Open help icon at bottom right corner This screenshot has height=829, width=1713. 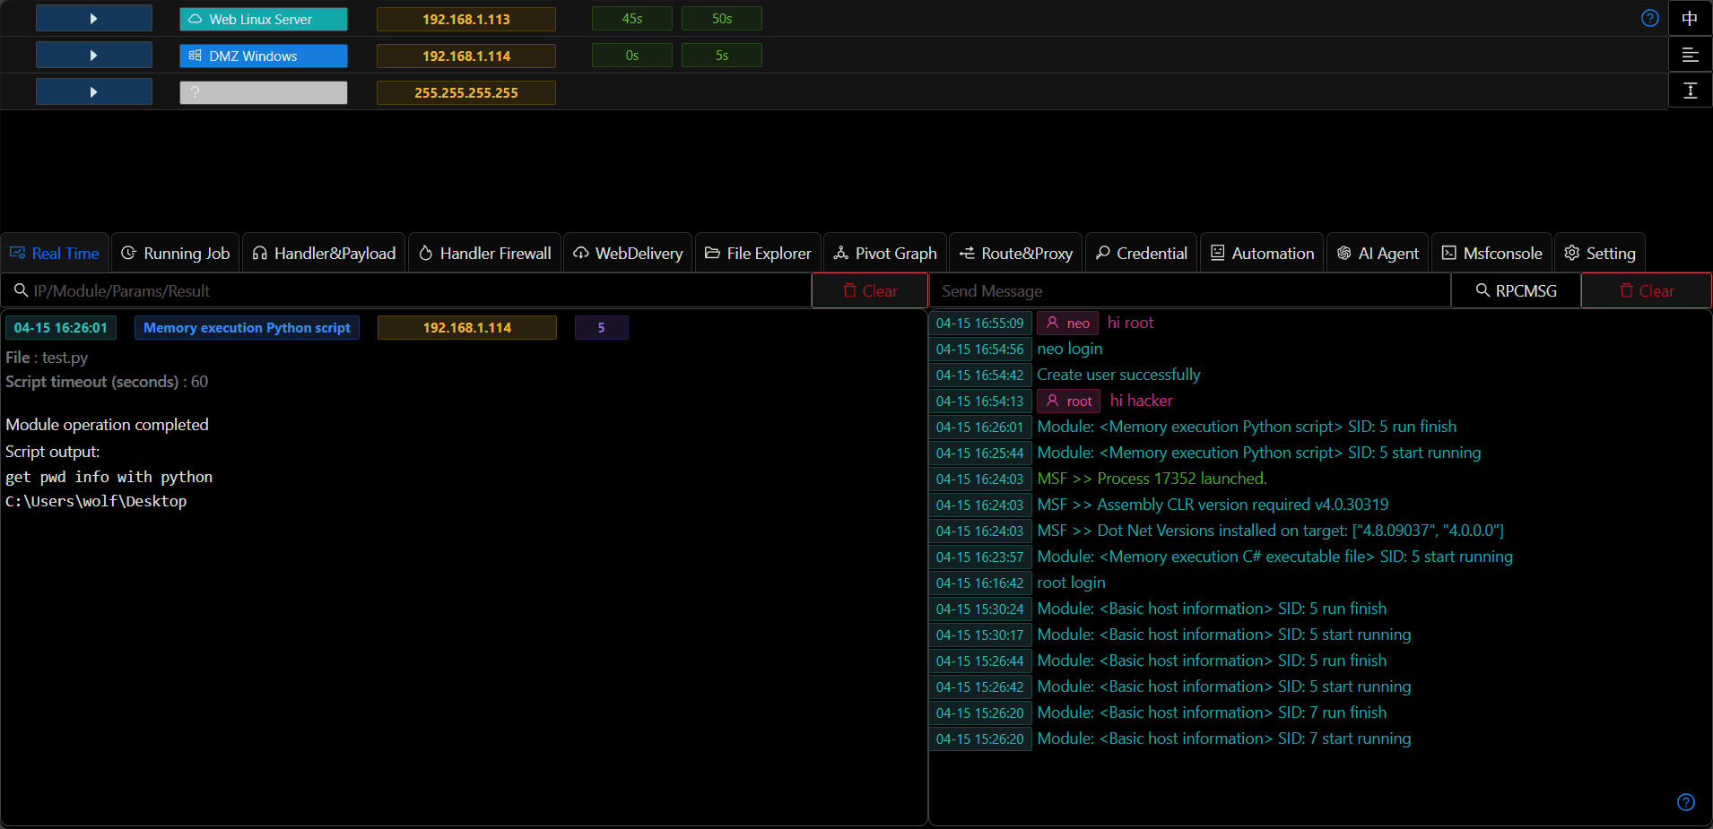point(1686,802)
